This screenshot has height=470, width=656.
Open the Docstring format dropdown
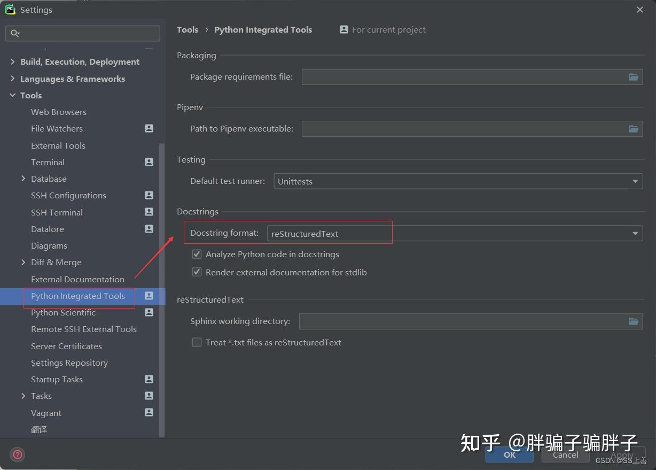tap(635, 233)
